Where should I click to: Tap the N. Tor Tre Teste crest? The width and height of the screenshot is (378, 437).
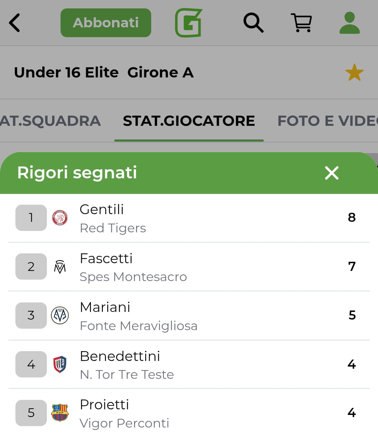pos(60,364)
